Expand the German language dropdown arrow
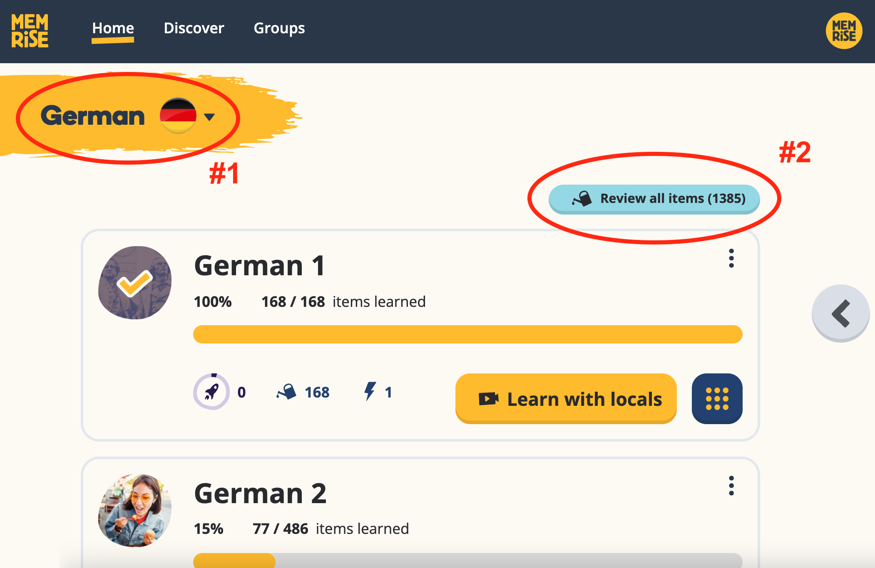875x568 pixels. pos(209,117)
